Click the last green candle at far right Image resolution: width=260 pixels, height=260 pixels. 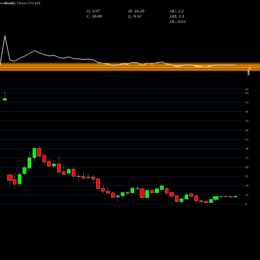[236, 197]
